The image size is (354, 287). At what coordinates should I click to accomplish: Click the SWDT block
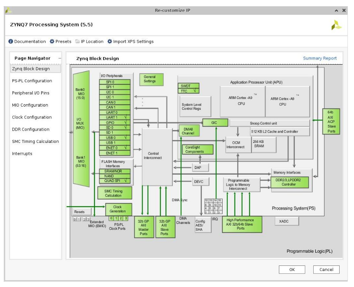pos(189,86)
